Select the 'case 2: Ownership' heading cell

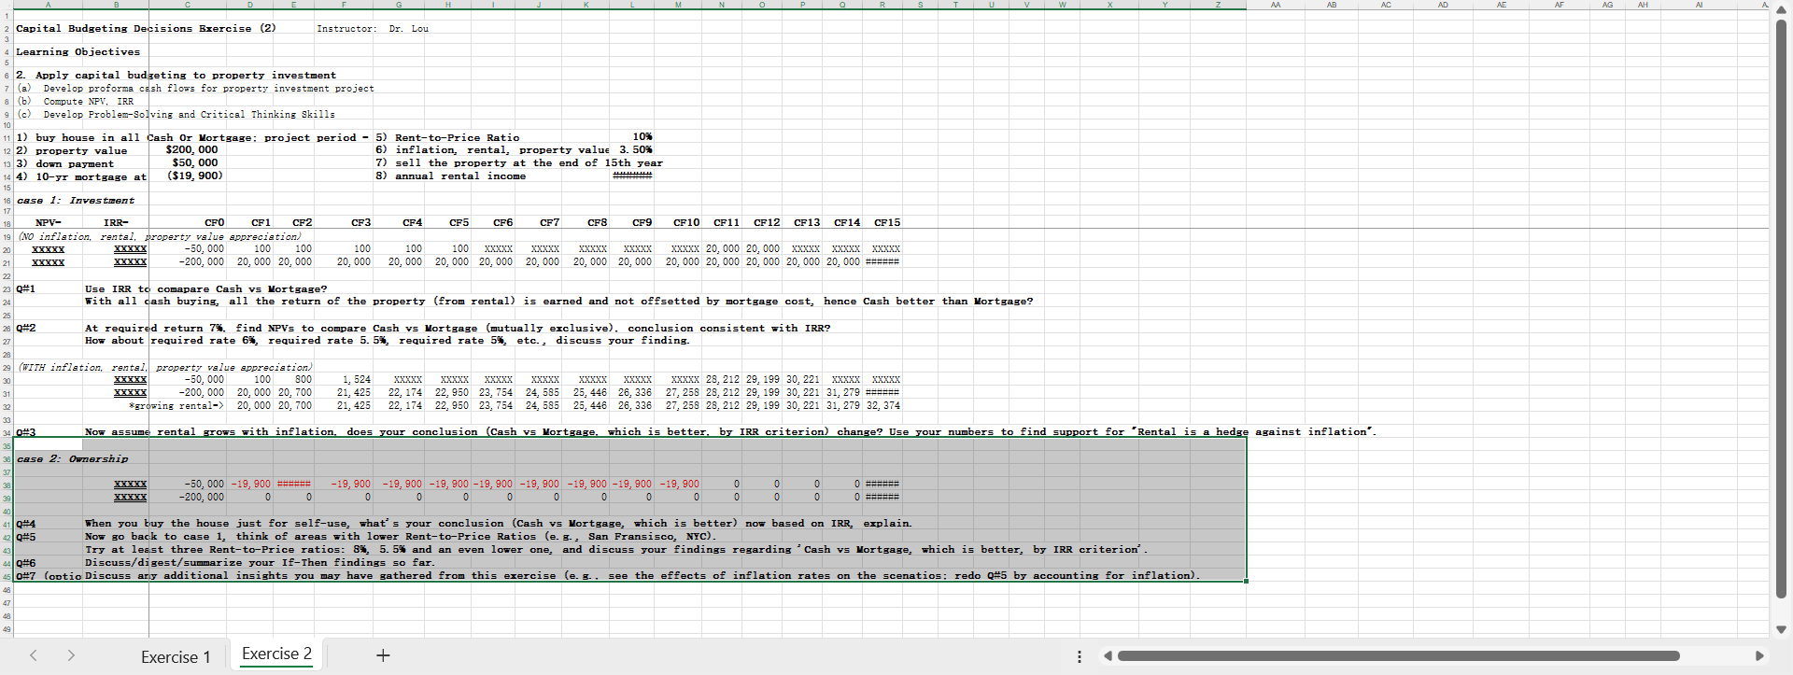(72, 458)
